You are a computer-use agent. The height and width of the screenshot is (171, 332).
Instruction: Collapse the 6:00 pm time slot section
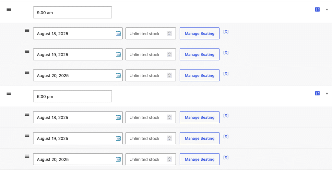coord(327,93)
